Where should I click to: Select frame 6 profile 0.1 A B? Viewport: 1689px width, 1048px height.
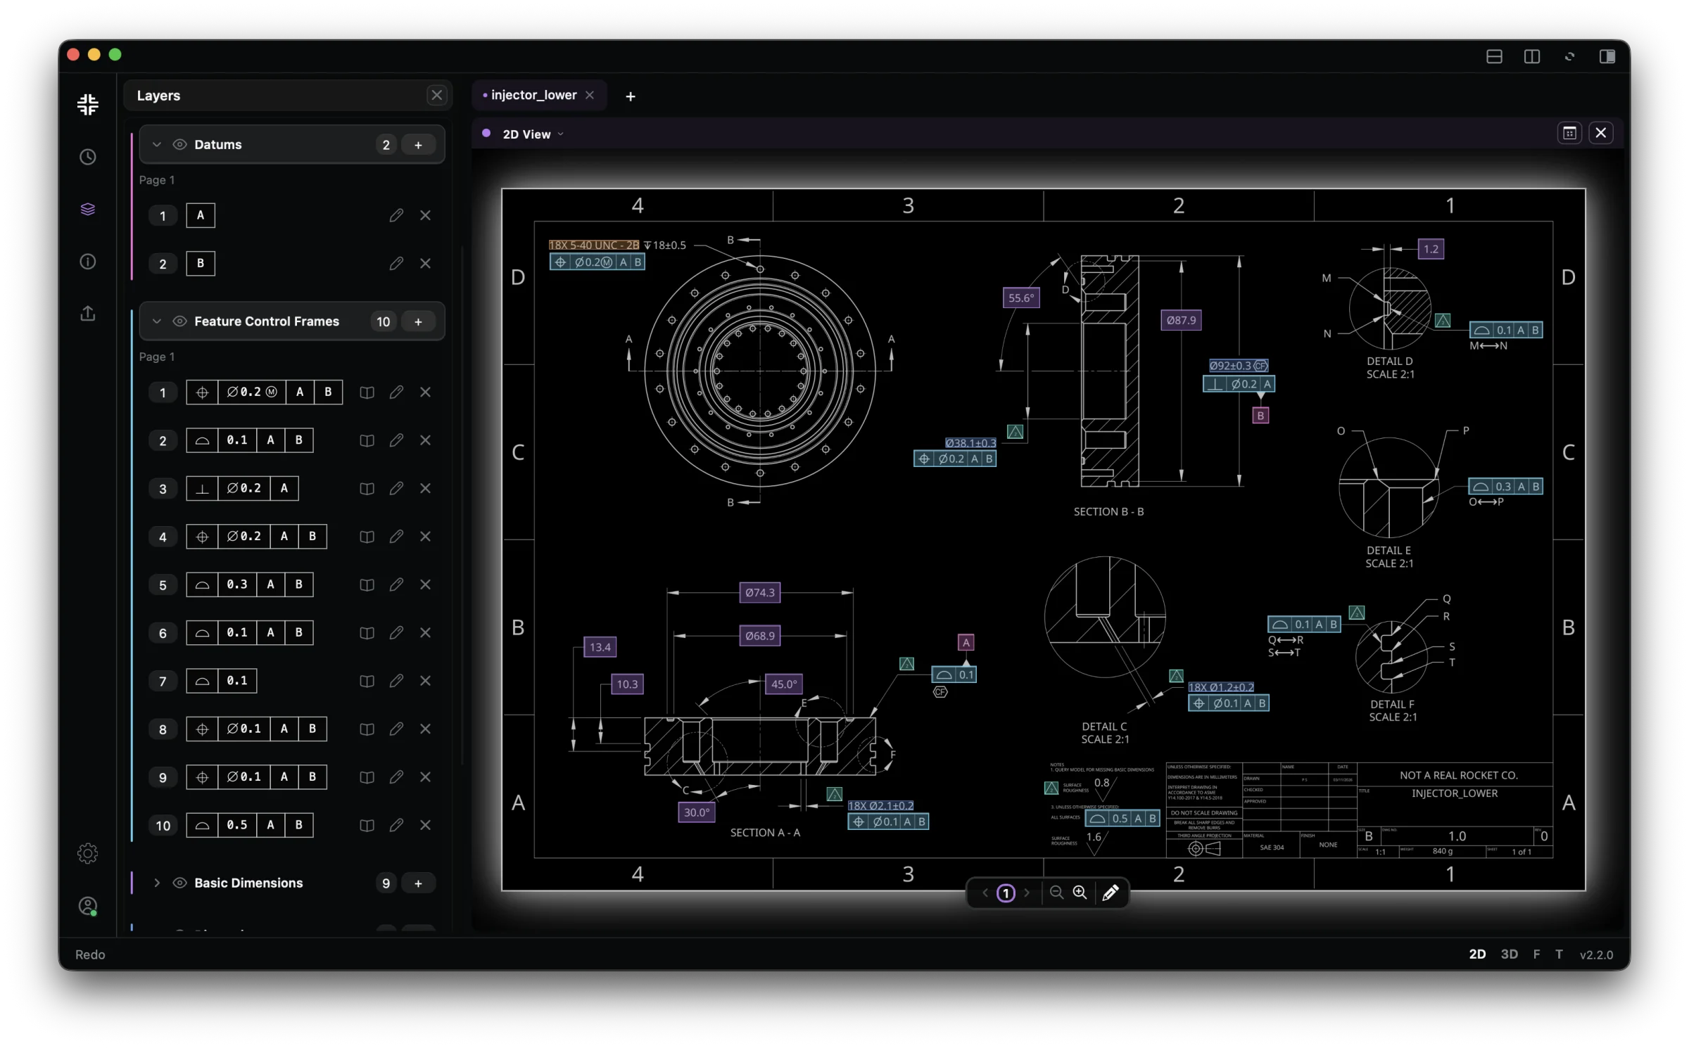coord(250,633)
